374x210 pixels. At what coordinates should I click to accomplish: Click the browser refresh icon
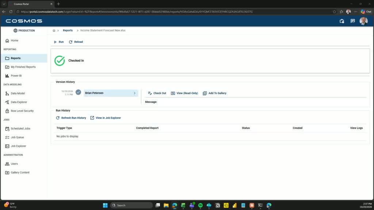point(11,12)
